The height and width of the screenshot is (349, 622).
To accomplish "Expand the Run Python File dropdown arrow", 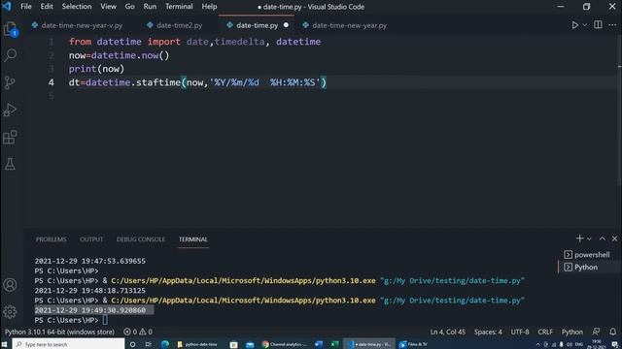I will click(x=585, y=25).
